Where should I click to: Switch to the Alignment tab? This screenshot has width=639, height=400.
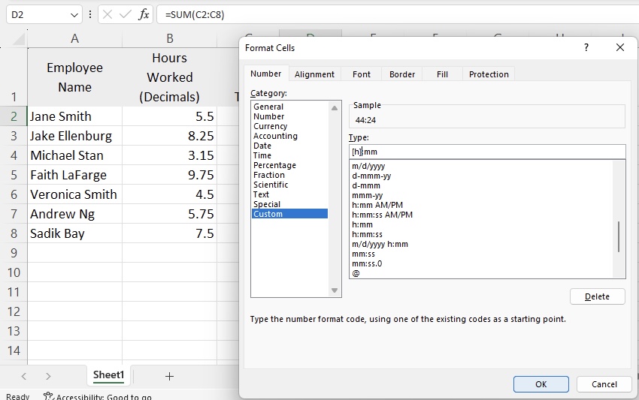(x=314, y=74)
